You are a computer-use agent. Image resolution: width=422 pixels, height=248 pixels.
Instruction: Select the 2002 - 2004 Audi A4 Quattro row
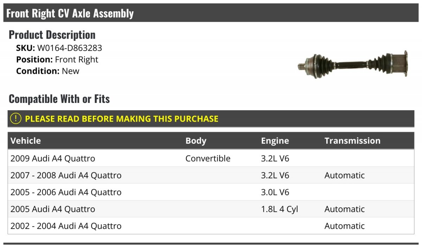coord(66,226)
